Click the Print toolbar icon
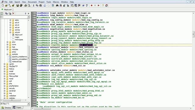This screenshot has width=195, height=110. [x=26, y=5]
